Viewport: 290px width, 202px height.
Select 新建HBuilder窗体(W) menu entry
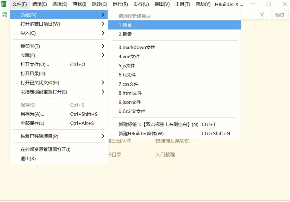[141, 133]
